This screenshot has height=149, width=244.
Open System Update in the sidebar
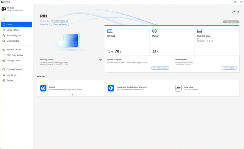(x=16, y=41)
